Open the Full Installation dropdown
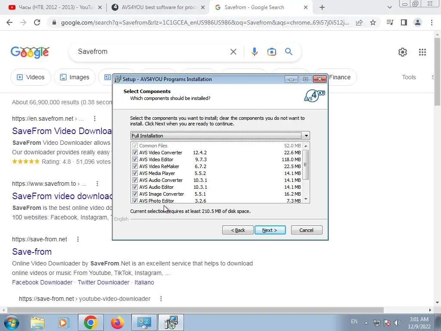Image resolution: width=441 pixels, height=331 pixels. pyautogui.click(x=220, y=136)
